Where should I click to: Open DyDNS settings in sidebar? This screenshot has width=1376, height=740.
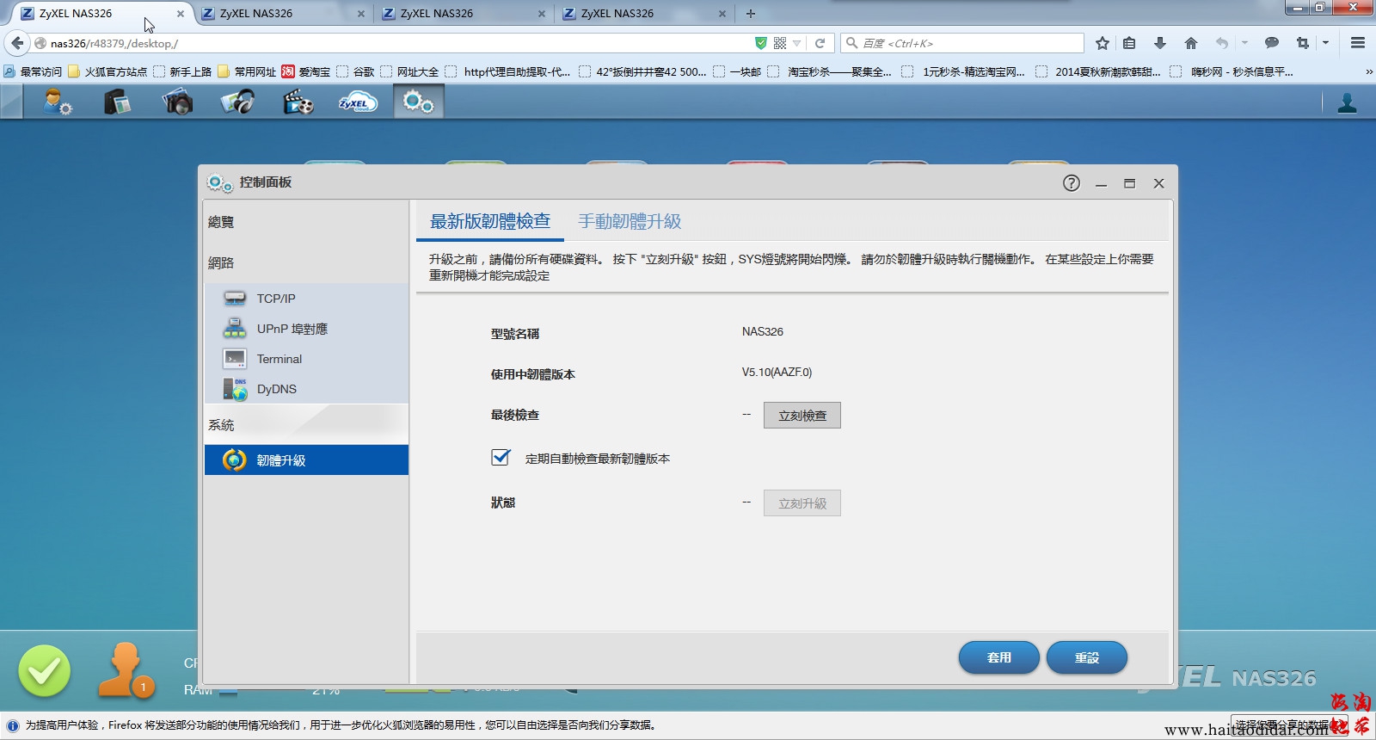pyautogui.click(x=276, y=389)
